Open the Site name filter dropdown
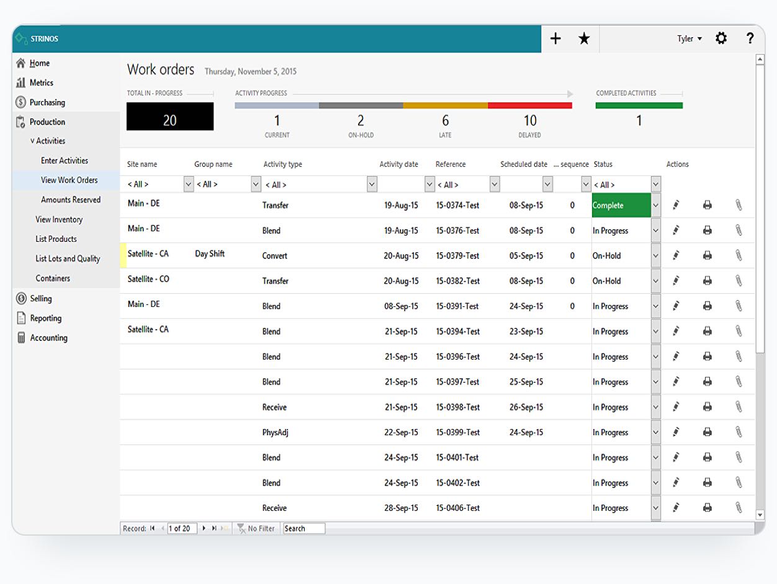 188,184
